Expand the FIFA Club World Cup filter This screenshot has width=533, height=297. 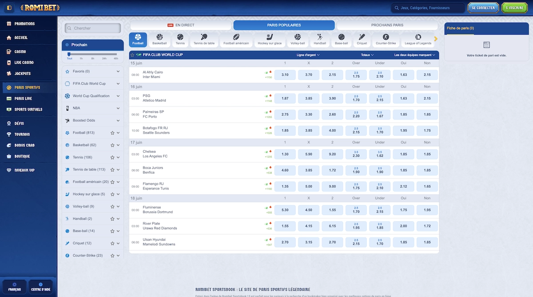pos(92,83)
